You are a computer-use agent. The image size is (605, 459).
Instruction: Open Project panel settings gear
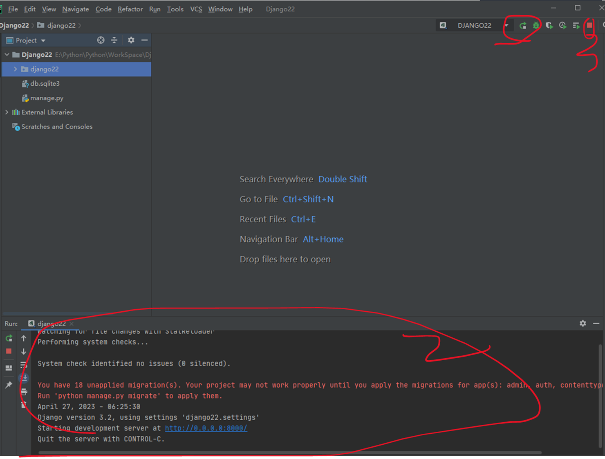pyautogui.click(x=131, y=40)
